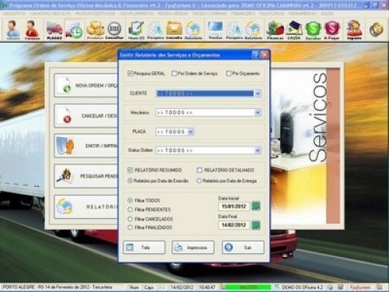Screen dimensions: 389x292
Task: Select the Filtrar TODOS radio button
Action: [130, 200]
